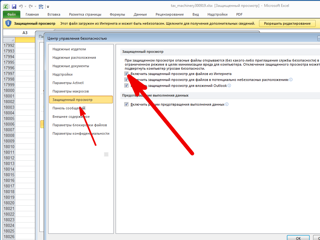The width and height of the screenshot is (320, 240).
Task: Select Параметры макросов category
Action: [81, 91]
